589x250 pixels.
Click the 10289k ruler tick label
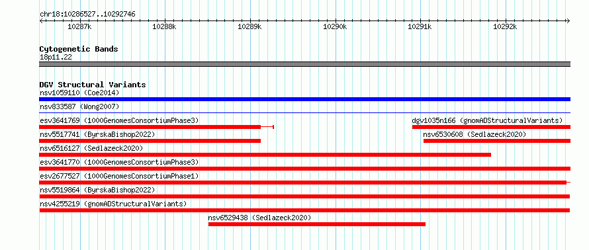click(x=249, y=27)
